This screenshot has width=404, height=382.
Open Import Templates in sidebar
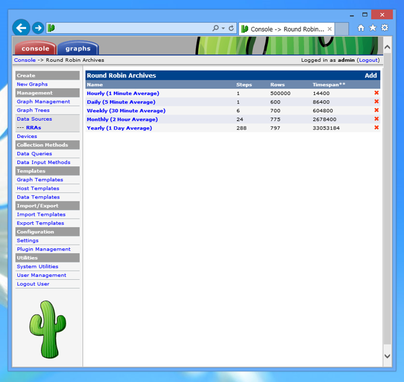click(41, 214)
